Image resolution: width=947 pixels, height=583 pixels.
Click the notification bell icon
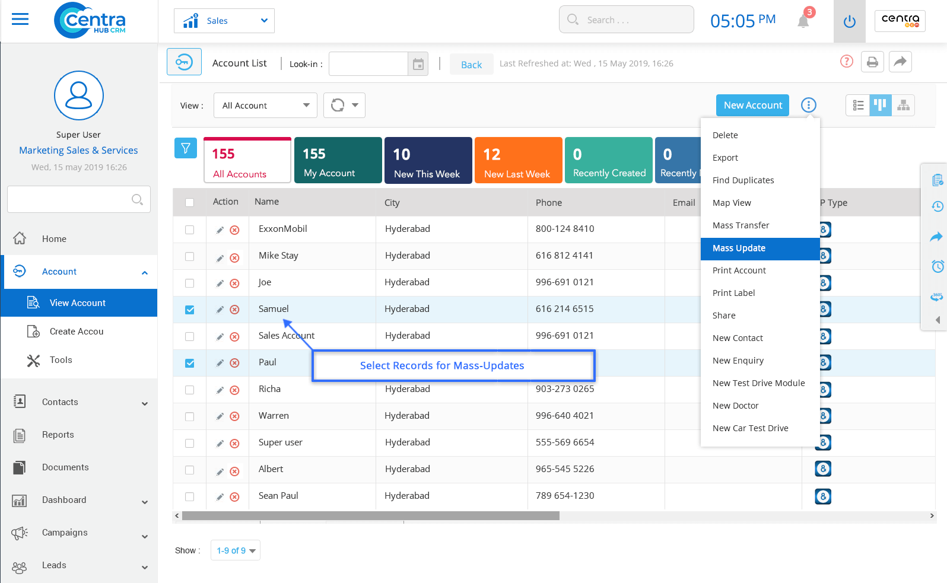point(803,21)
